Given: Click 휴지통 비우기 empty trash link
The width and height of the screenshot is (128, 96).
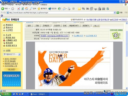Looking at the screenshot, I should [x=11, y=46].
